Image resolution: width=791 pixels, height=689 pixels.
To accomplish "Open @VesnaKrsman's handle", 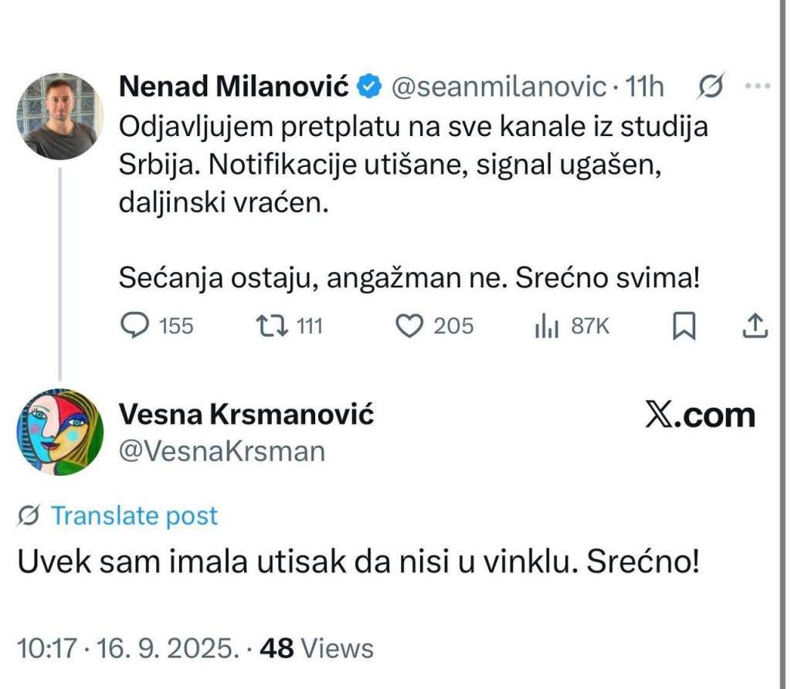I will (x=221, y=451).
